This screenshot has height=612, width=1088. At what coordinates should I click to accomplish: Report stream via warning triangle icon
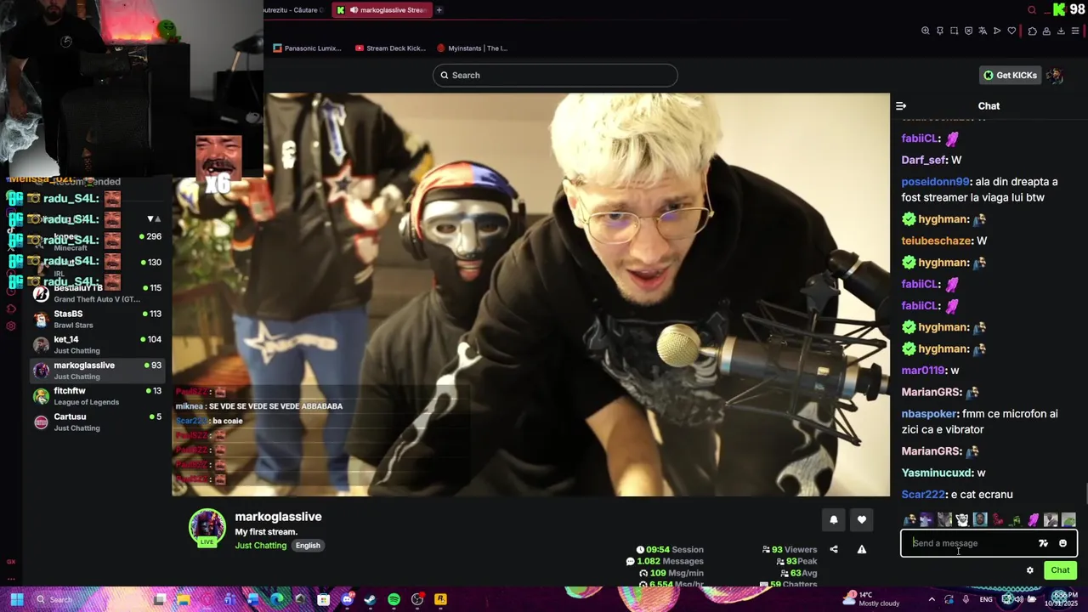862,550
